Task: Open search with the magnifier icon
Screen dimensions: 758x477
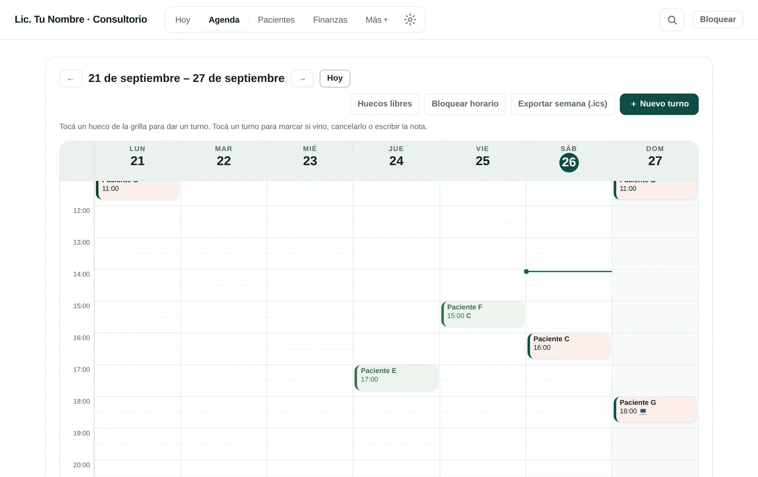Action: (672, 20)
